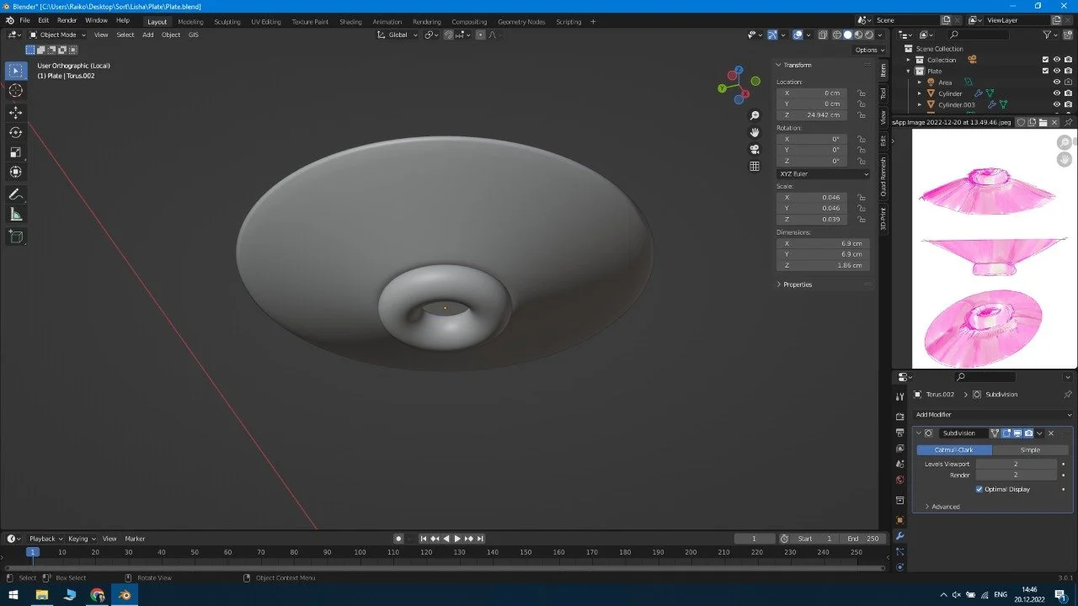Collapse the Plate collection in outliner
Viewport: 1078px width, 606px height.
909,71
